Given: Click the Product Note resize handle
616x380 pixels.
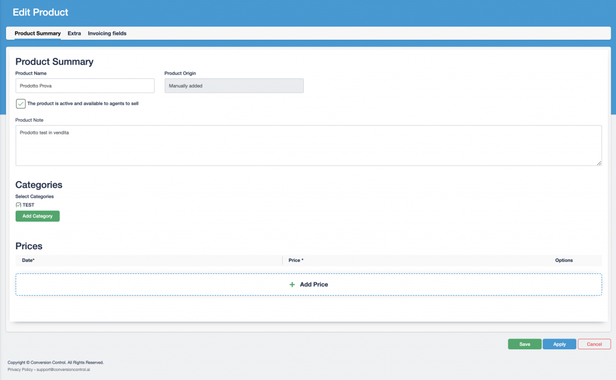Looking at the screenshot, I should click(599, 163).
